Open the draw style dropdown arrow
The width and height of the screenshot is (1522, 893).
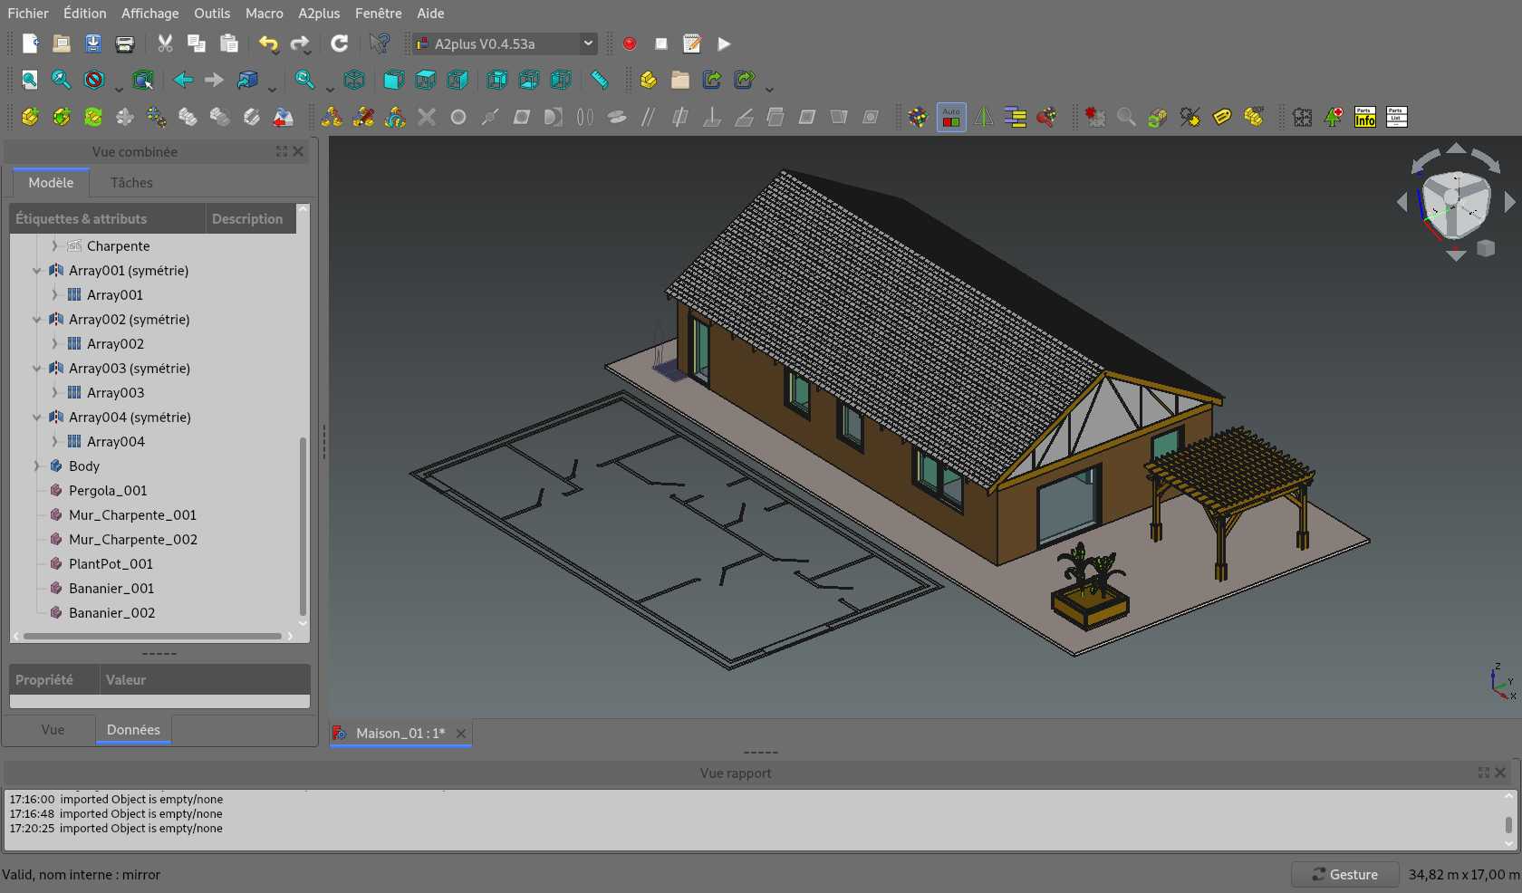(118, 88)
